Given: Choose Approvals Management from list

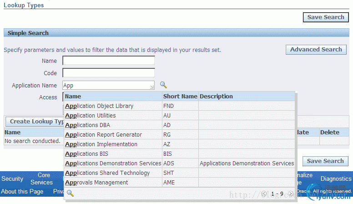Looking at the screenshot, I should pyautogui.click(x=96, y=183).
